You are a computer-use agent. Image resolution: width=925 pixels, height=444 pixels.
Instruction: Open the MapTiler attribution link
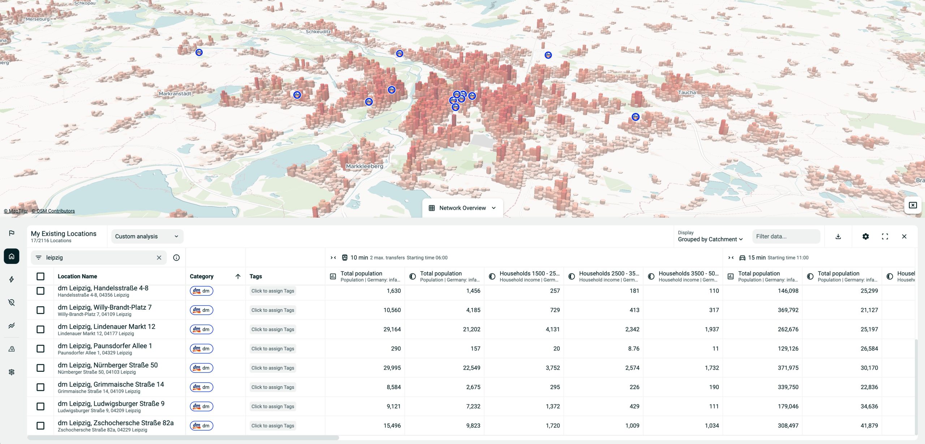pos(16,211)
